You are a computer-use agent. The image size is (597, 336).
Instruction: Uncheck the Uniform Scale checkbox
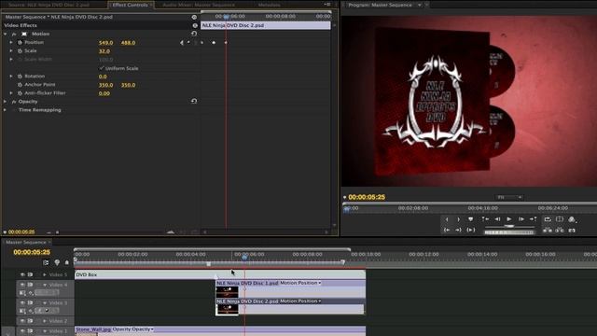[x=102, y=68]
